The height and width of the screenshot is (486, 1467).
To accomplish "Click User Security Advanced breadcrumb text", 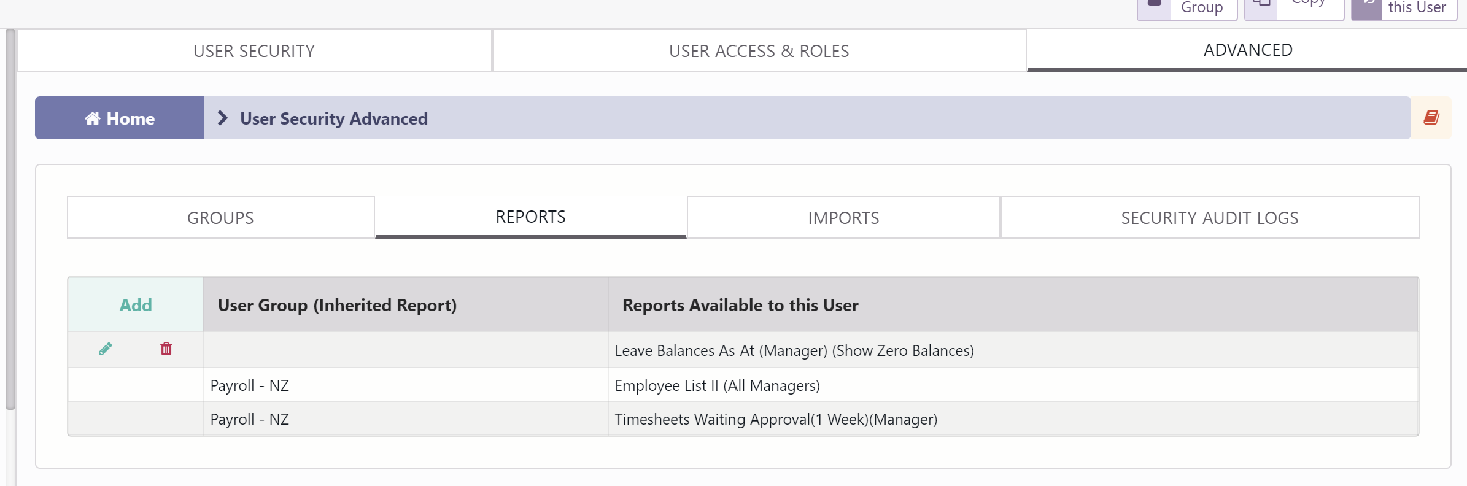I will [334, 118].
